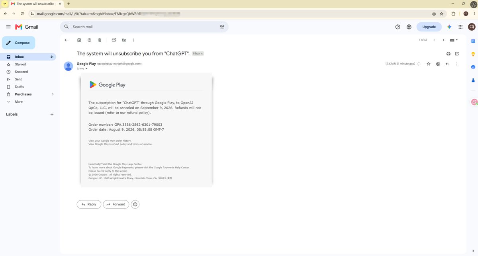Click the browser reload button
Image resolution: width=478 pixels, height=256 pixels.
pos(22,14)
